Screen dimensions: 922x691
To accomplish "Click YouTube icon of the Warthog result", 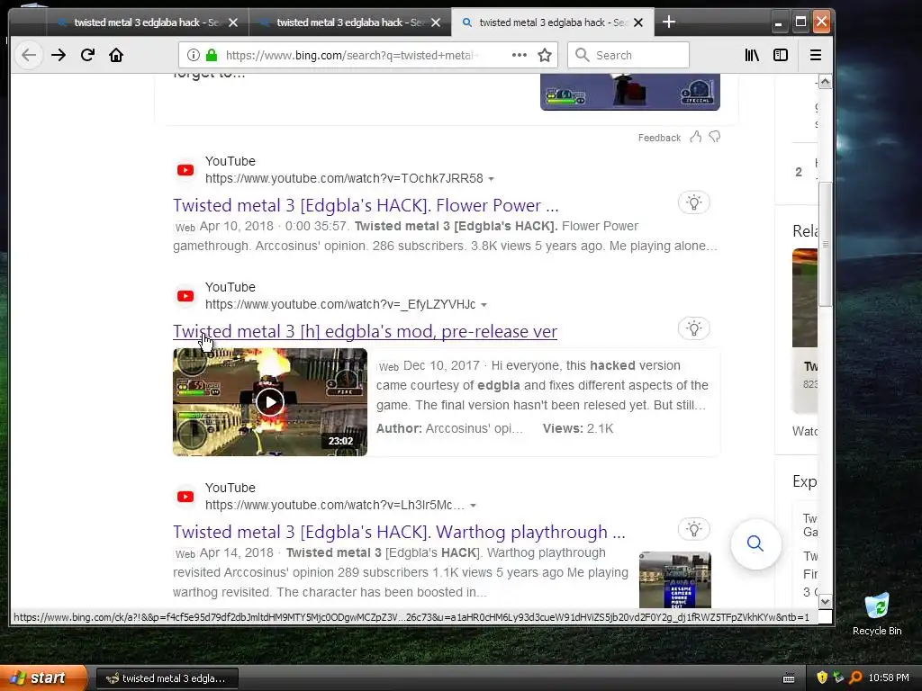I will click(x=185, y=497).
